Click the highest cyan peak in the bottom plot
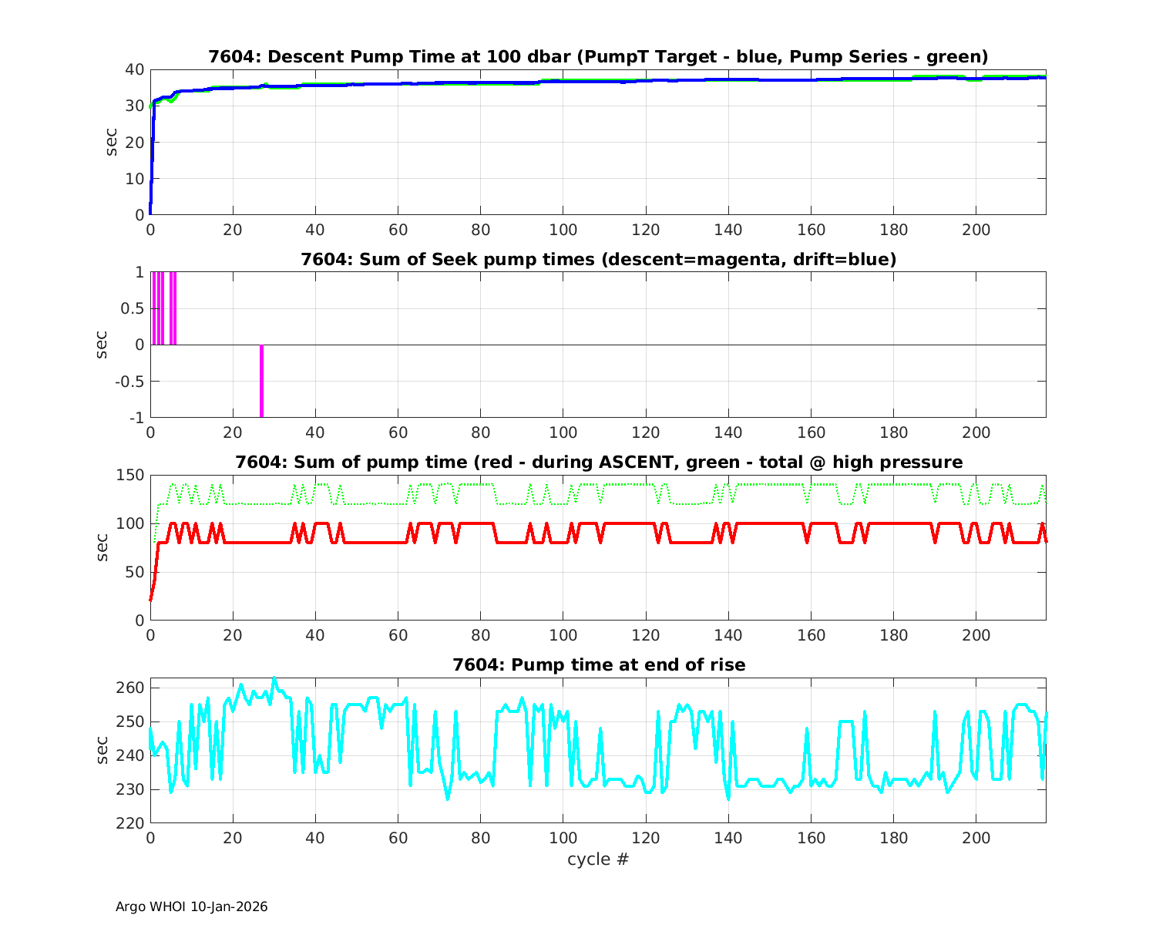The height and width of the screenshot is (925, 1156). coord(274,679)
